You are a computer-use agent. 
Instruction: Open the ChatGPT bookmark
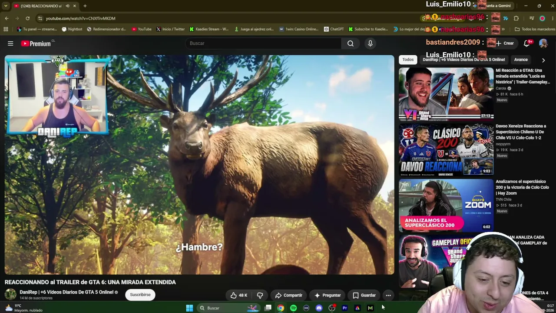[334, 29]
